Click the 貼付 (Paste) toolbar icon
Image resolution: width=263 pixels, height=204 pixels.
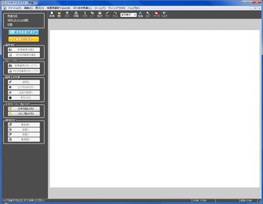click(100, 14)
